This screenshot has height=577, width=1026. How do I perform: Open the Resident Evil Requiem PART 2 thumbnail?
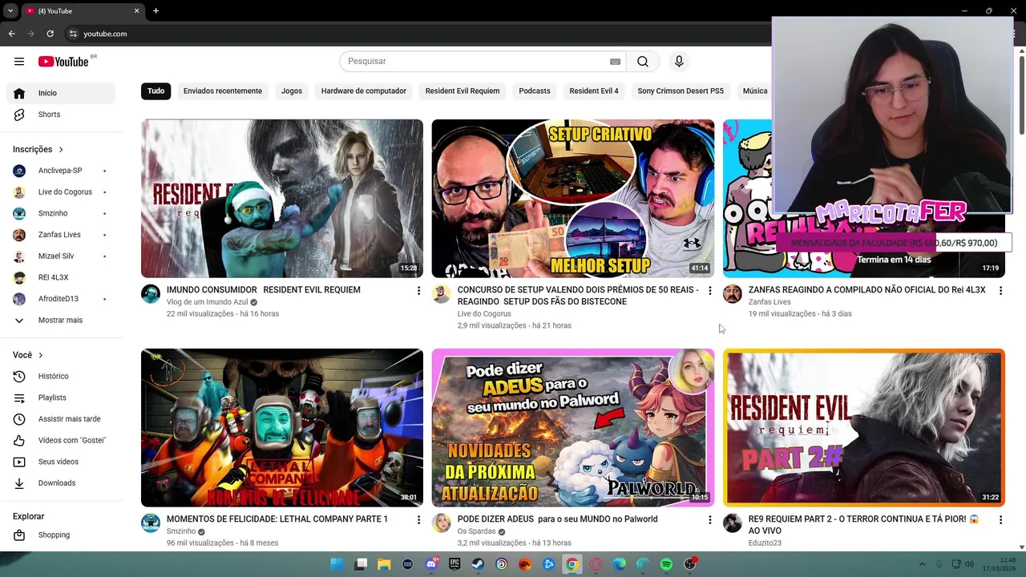tap(864, 428)
